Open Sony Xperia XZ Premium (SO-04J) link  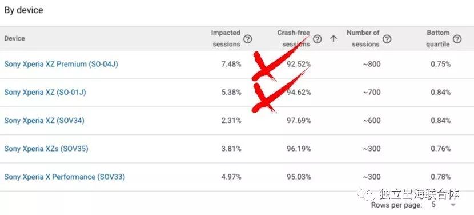point(61,64)
